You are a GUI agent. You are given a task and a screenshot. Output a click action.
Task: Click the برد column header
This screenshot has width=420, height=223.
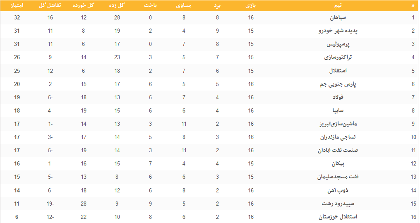coord(217,5)
